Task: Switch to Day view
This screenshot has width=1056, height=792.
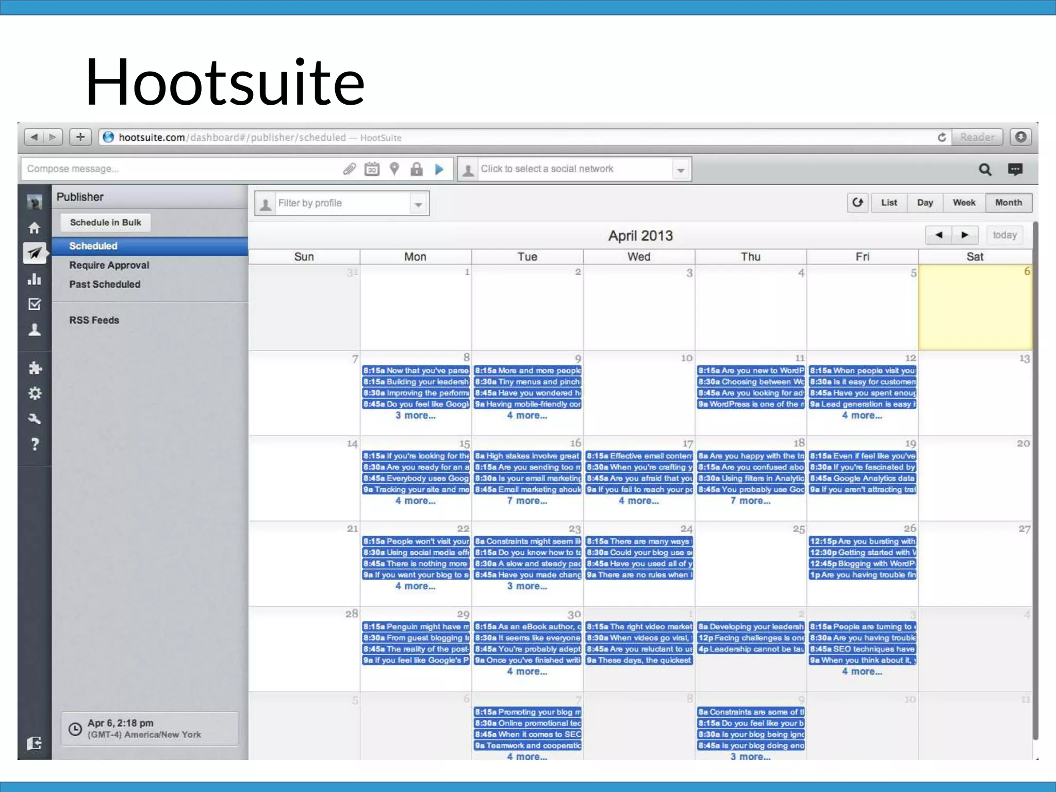Action: coord(925,203)
